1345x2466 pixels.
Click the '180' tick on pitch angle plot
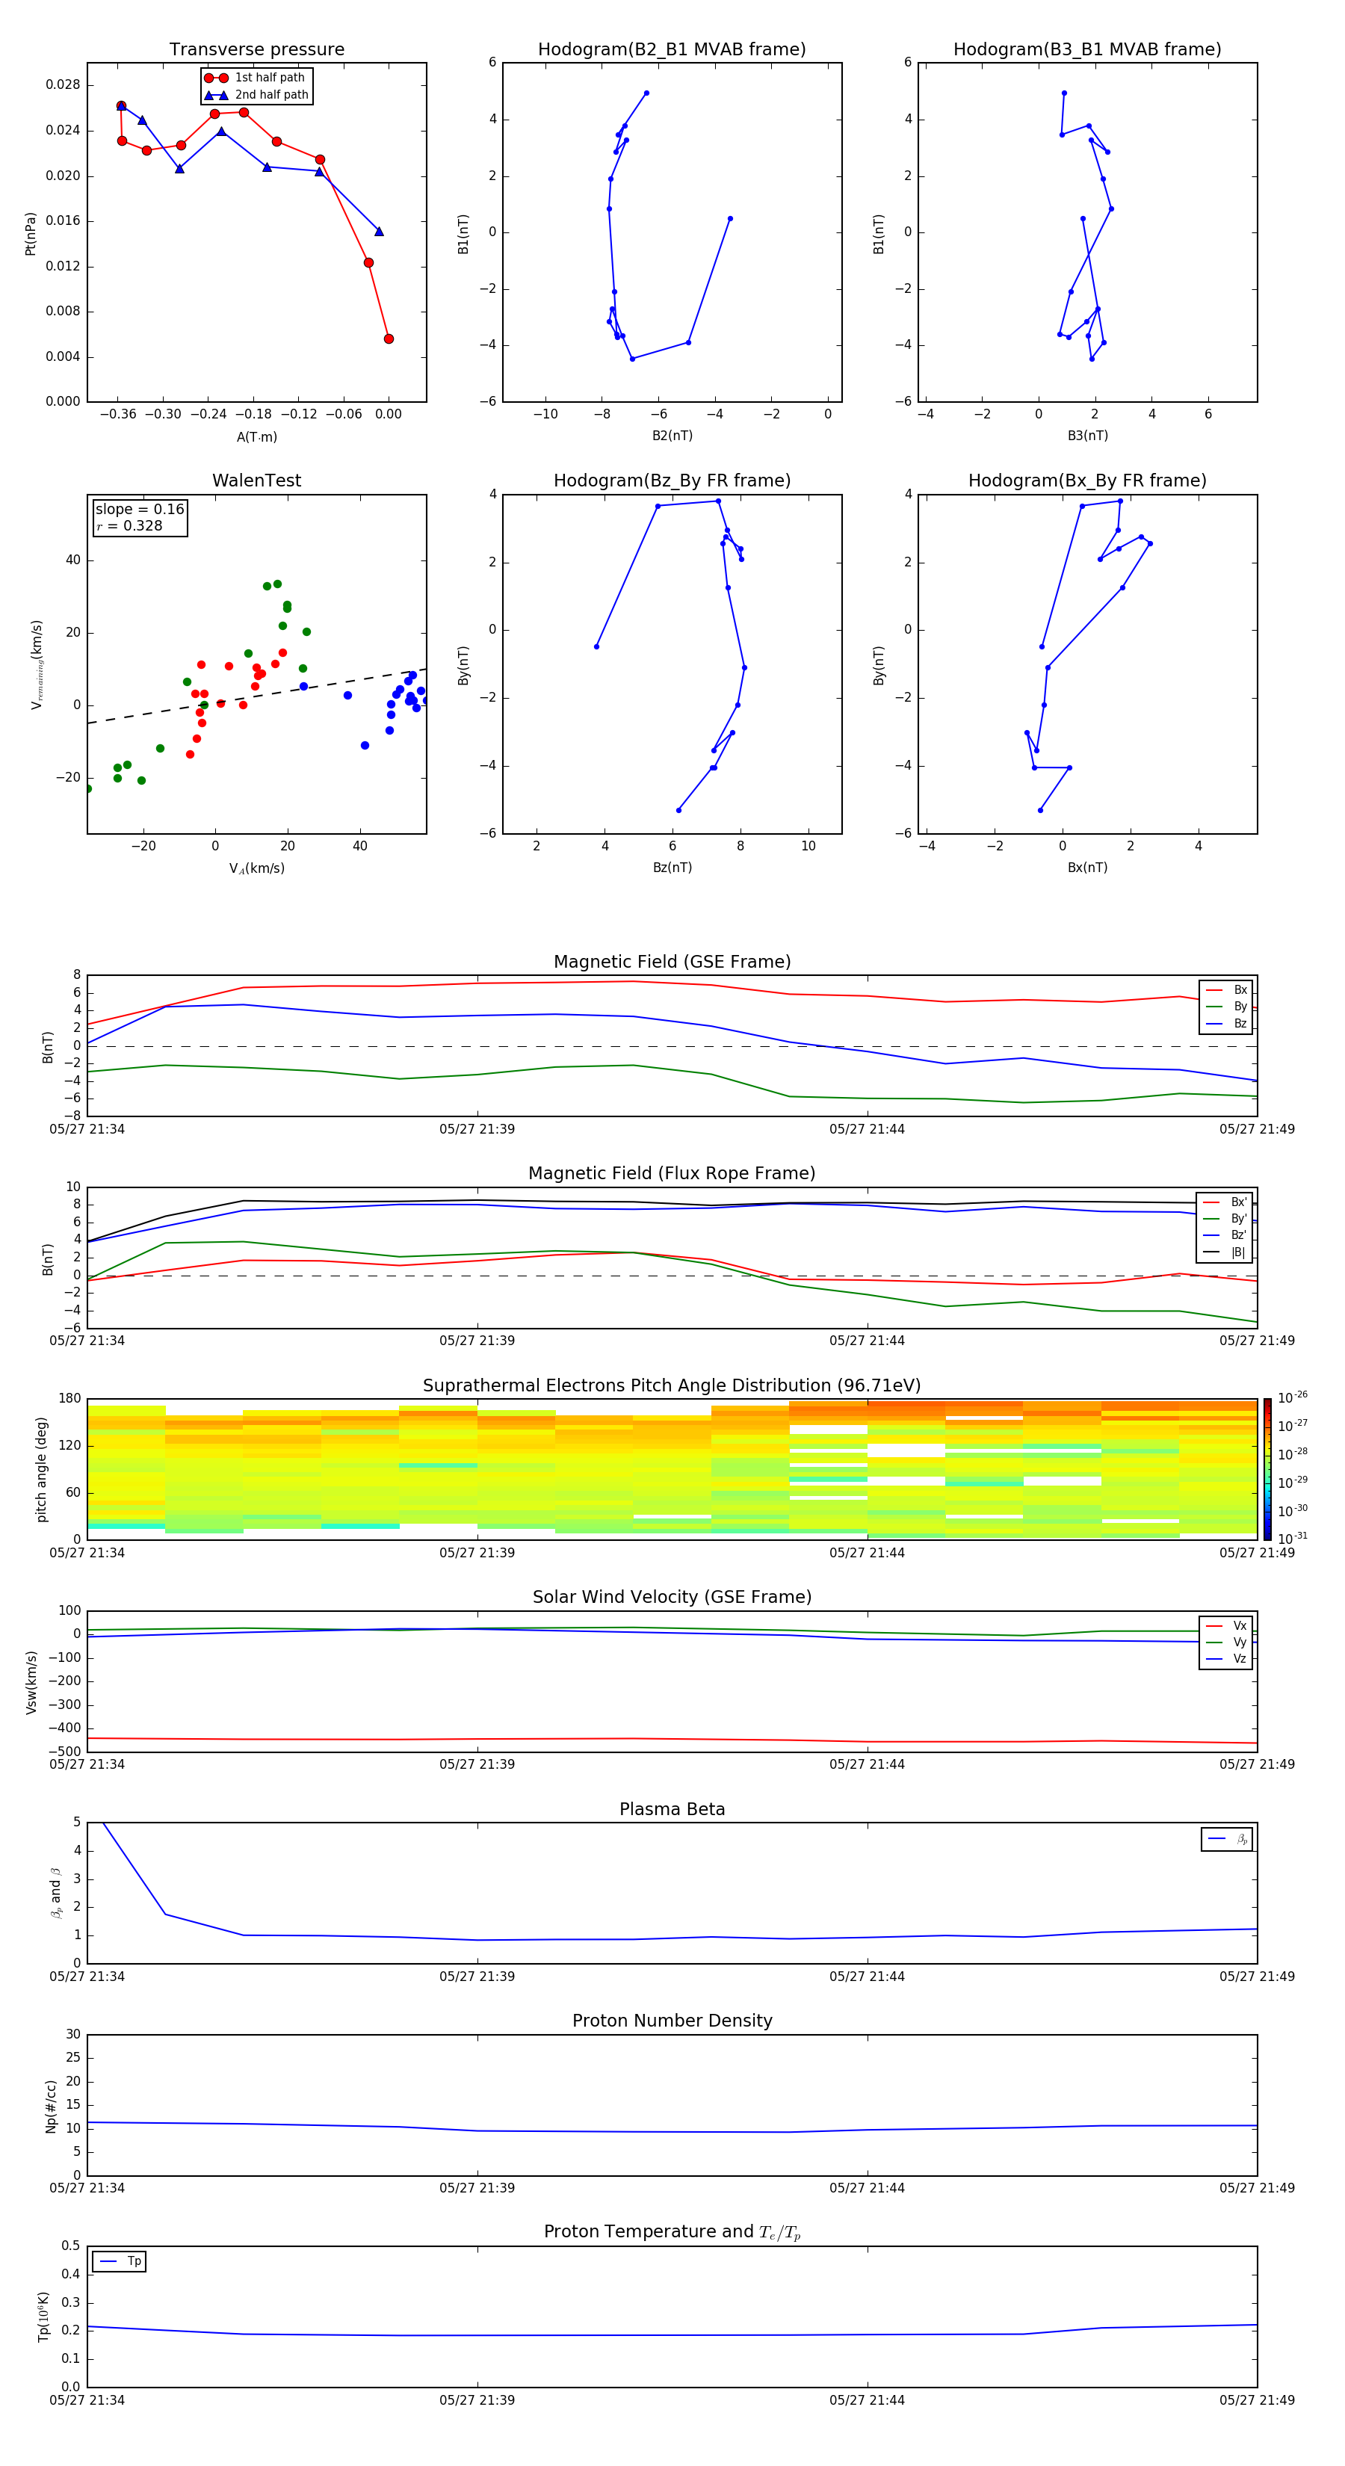click(x=70, y=1399)
